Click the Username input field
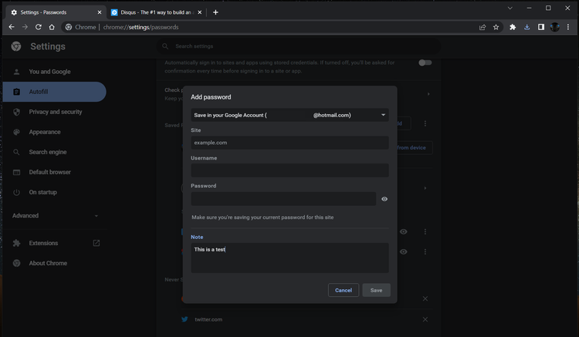579x337 pixels. coord(289,170)
